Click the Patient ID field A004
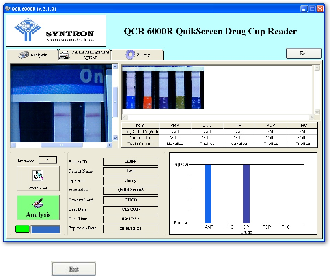This screenshot has width=330, height=276. coord(131,162)
